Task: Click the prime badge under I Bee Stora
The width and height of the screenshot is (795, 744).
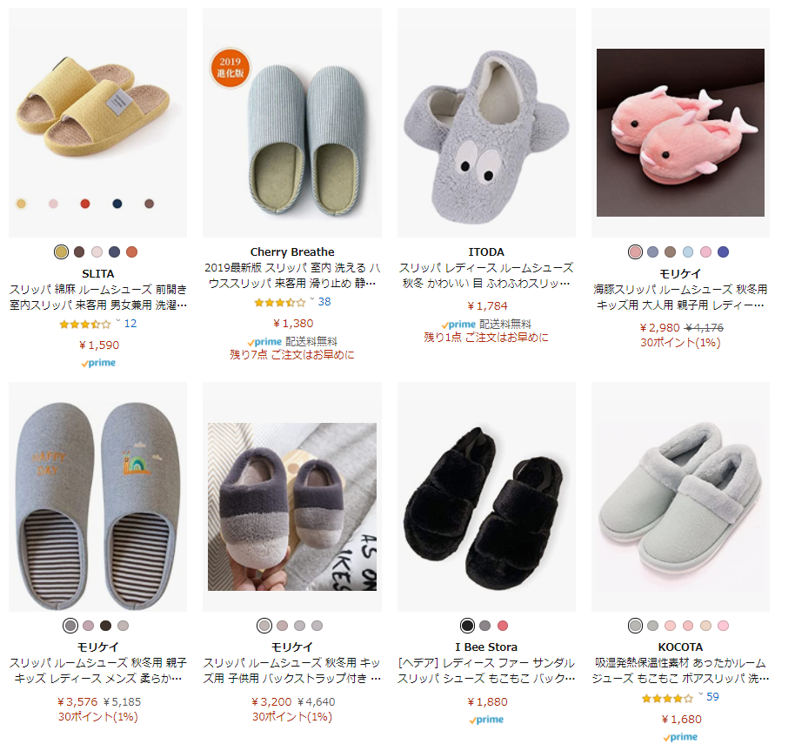Action: click(x=486, y=720)
